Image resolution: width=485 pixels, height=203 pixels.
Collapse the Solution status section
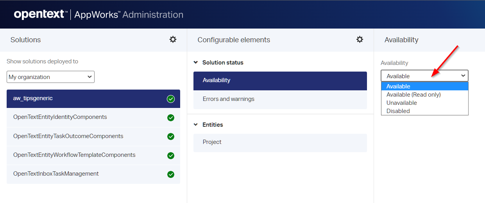(x=196, y=63)
